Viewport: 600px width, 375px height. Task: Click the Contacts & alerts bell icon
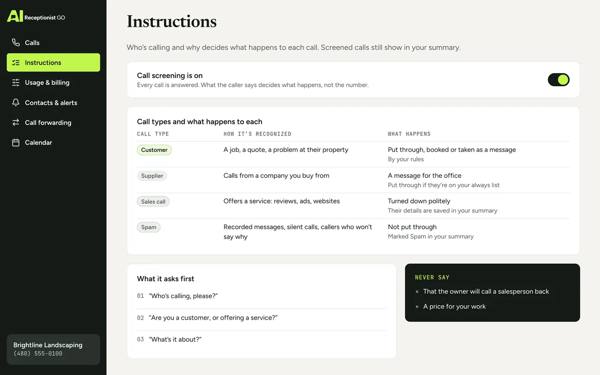[x=16, y=103]
